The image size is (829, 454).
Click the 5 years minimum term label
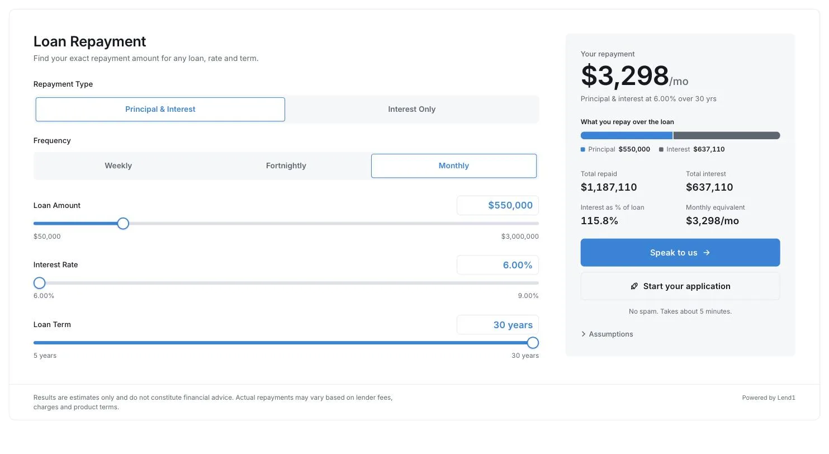(45, 356)
